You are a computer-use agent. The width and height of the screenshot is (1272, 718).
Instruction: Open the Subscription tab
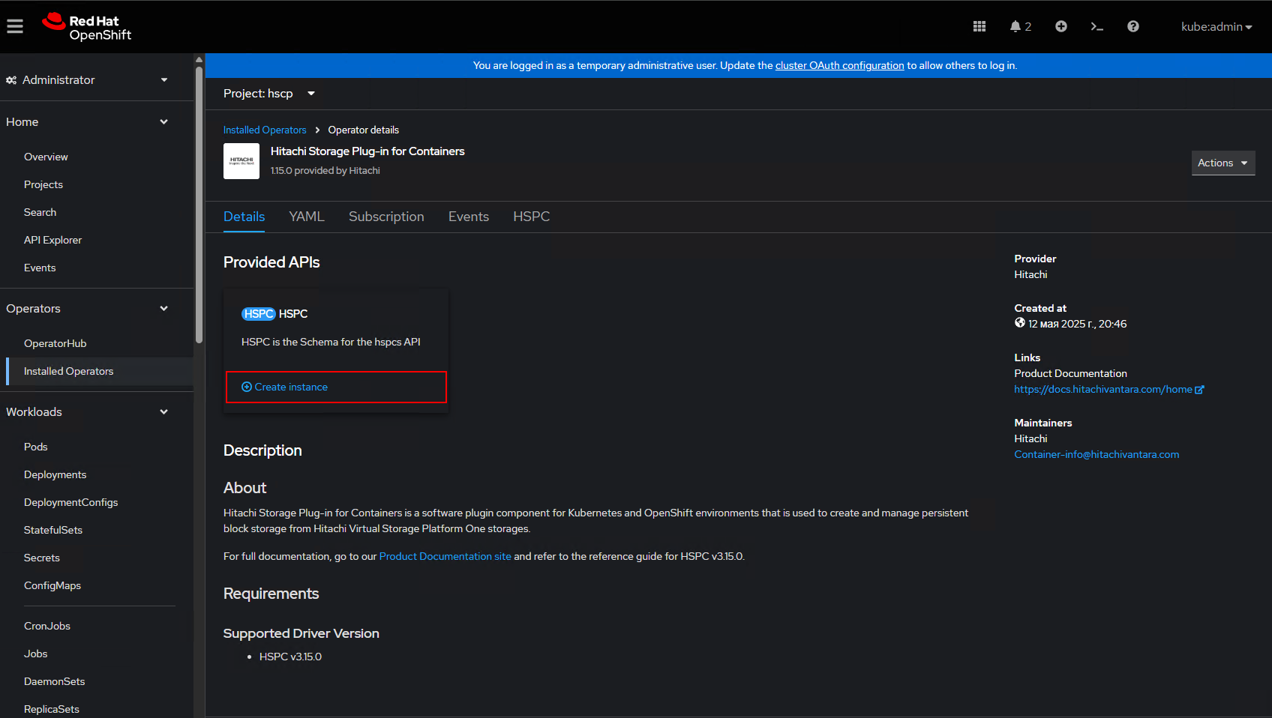click(386, 217)
